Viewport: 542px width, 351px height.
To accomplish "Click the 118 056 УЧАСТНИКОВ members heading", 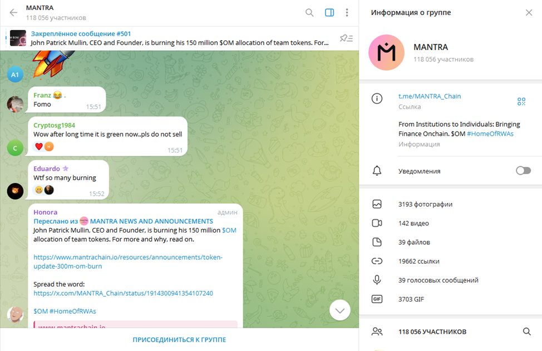I will 432,332.
